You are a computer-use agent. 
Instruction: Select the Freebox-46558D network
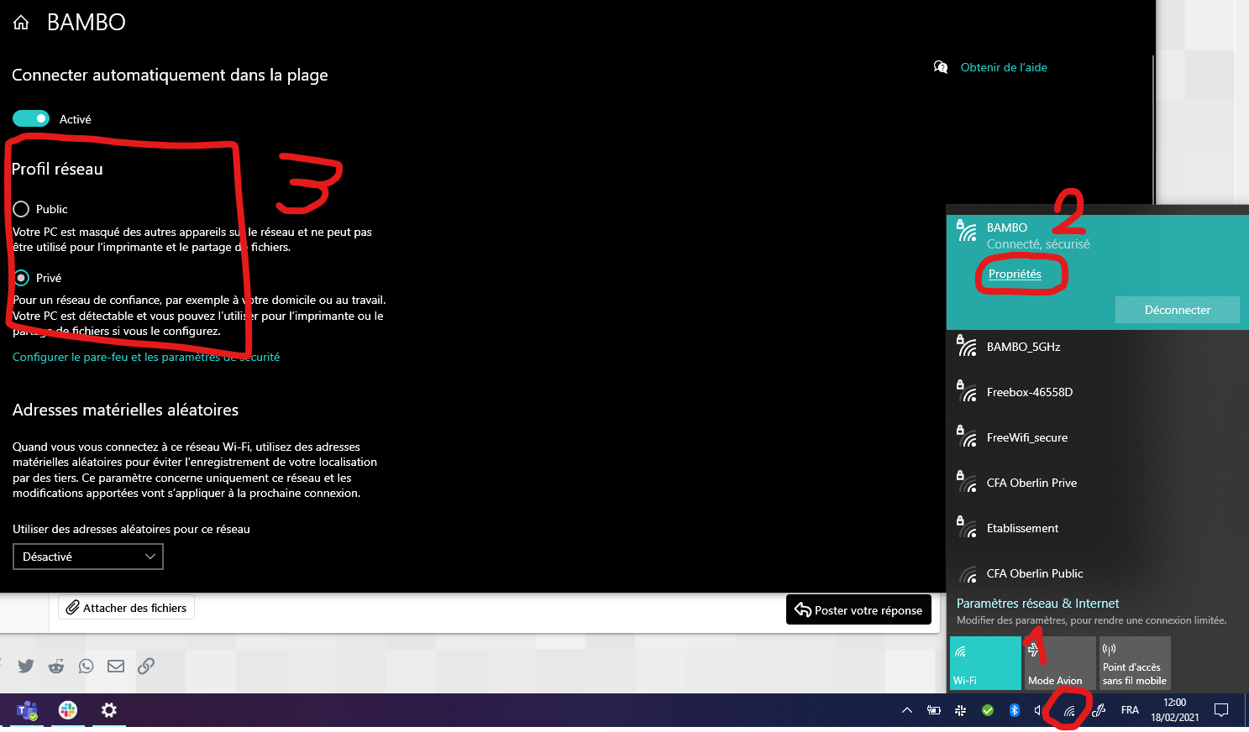click(x=1097, y=392)
